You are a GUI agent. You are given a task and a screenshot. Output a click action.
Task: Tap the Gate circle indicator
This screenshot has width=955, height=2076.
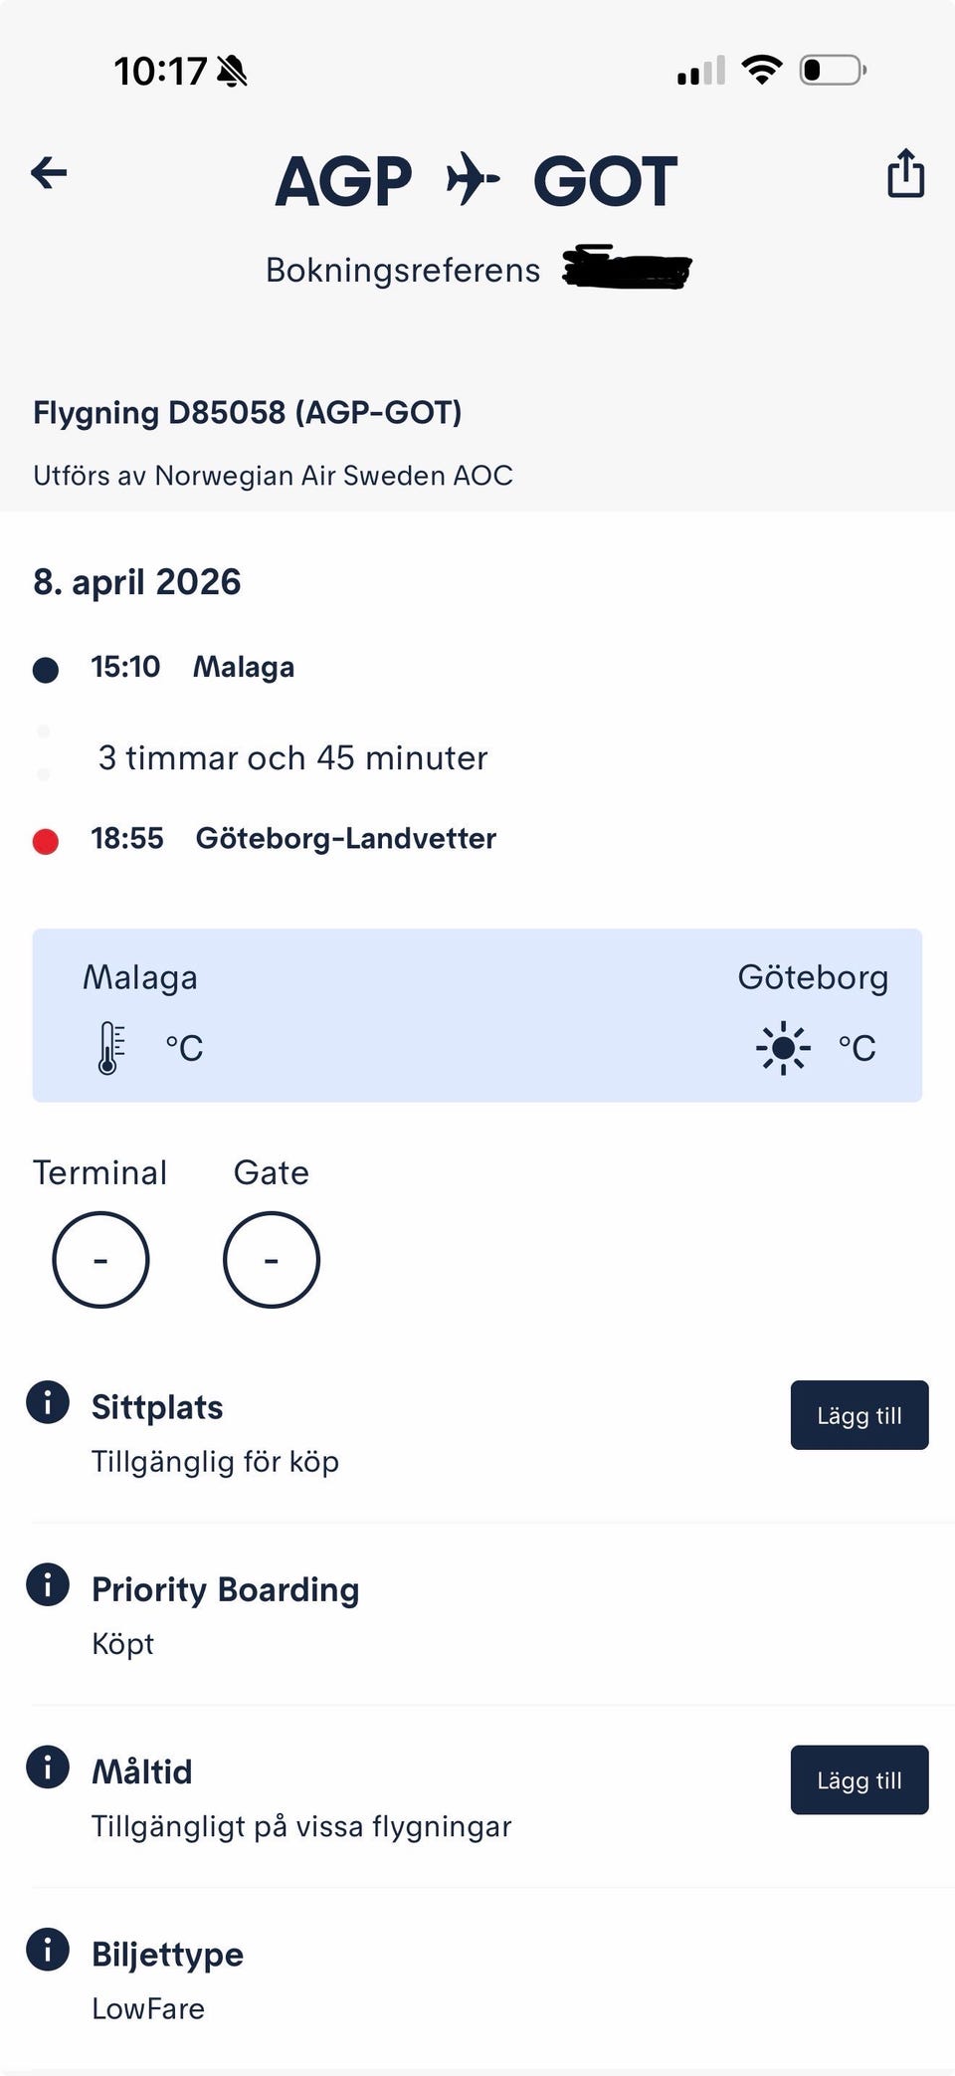[x=272, y=1259]
